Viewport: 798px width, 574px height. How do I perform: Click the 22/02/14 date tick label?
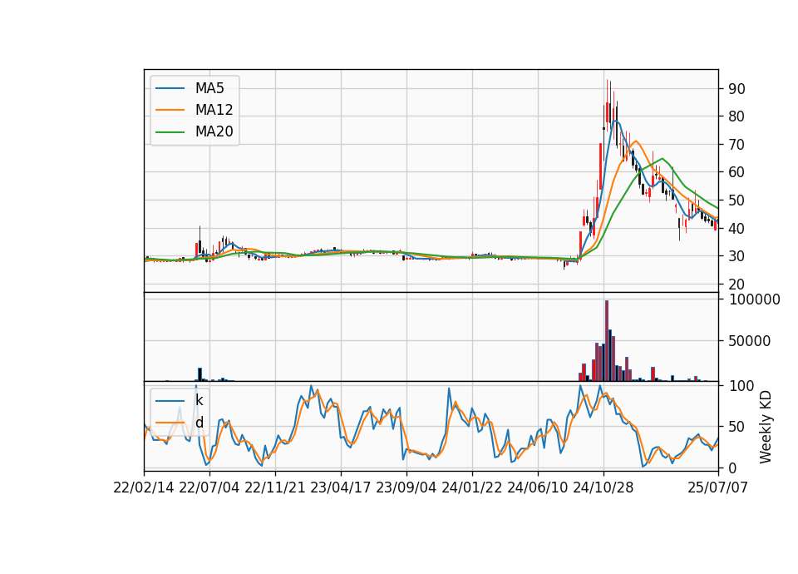(x=144, y=487)
